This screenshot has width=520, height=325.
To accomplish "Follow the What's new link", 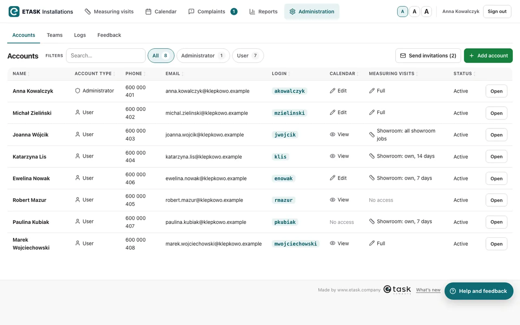I will (x=428, y=290).
